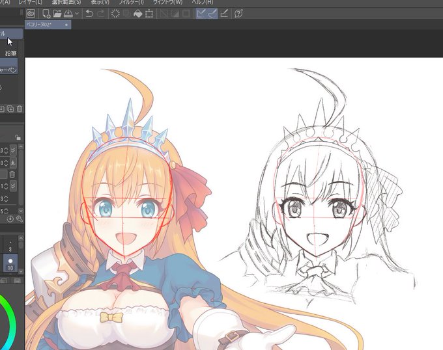Open first tool property dynamics dropdown button
This screenshot has height=350, width=443.
coord(13,150)
